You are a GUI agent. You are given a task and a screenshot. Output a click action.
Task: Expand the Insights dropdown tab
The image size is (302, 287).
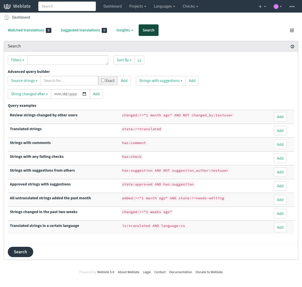point(125,30)
